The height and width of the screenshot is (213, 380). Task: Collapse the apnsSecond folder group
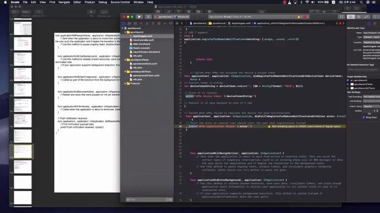(x=125, y=32)
